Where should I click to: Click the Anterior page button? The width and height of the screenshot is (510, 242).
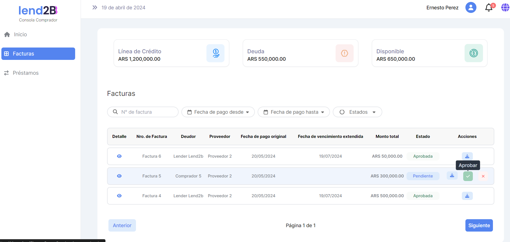tap(122, 226)
